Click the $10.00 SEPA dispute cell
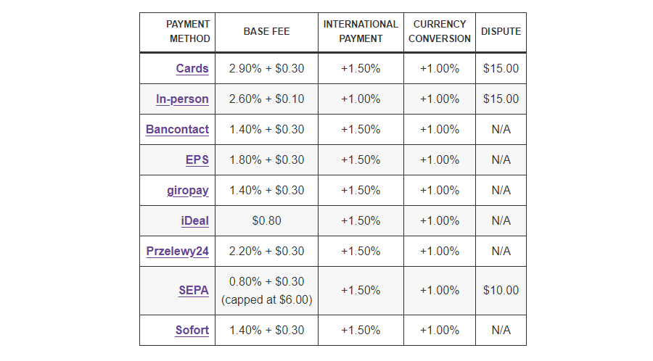This screenshot has height=361, width=653. tap(501, 291)
